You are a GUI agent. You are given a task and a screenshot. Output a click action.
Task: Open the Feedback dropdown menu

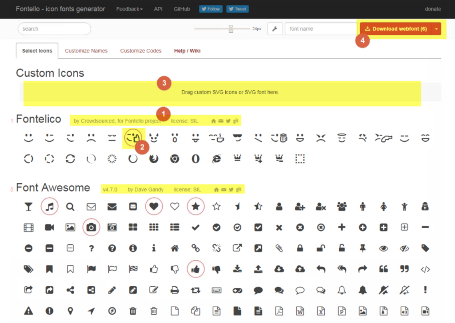click(129, 9)
